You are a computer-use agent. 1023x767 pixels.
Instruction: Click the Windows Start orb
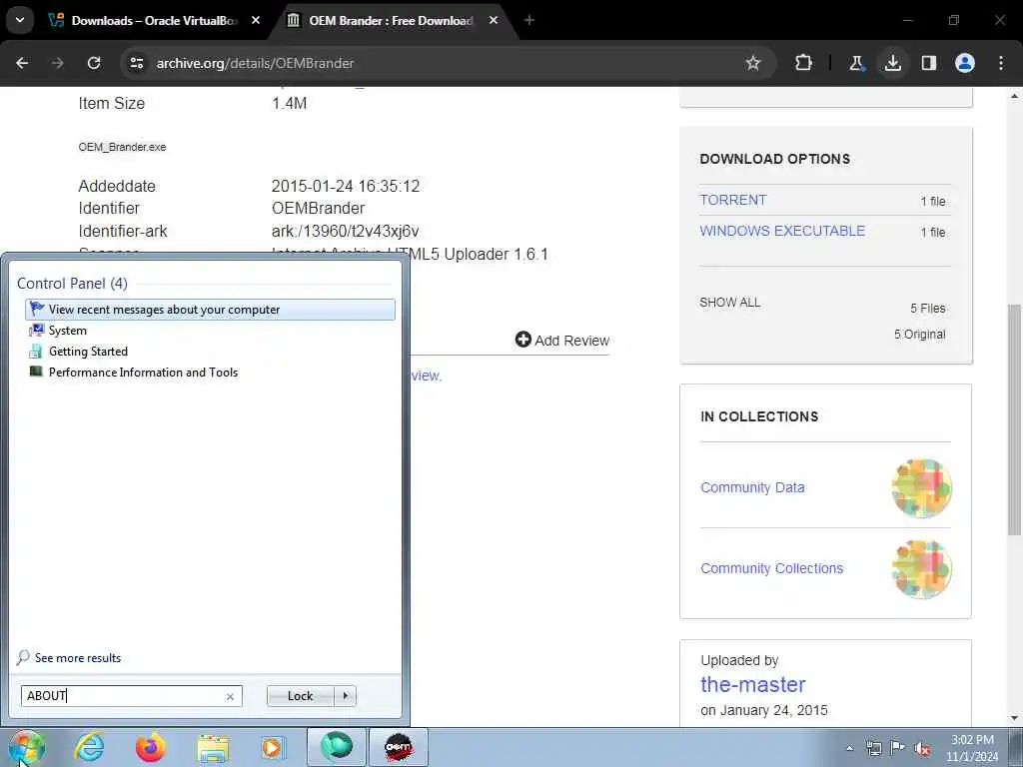26,747
